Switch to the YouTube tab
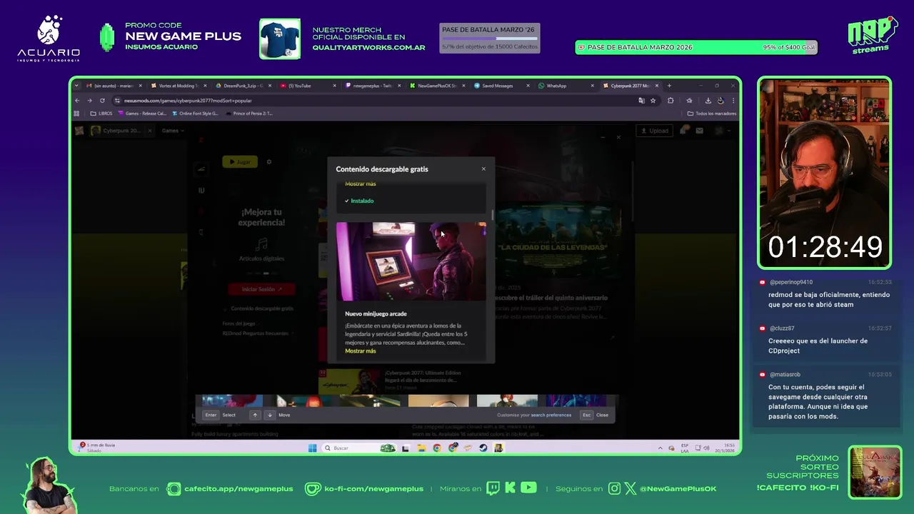Image resolution: width=914 pixels, height=514 pixels. tap(308, 86)
